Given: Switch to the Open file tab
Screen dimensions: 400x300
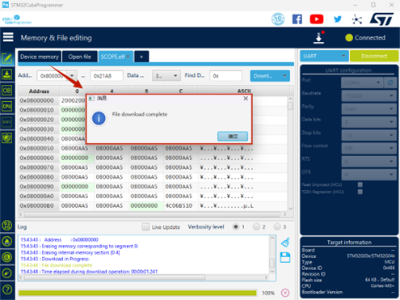Looking at the screenshot, I should pos(80,57).
